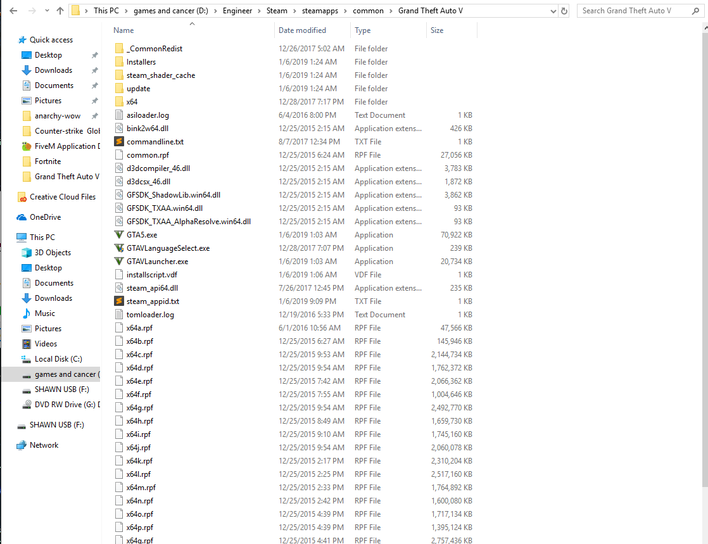Select steam_appid.txt Sublime icon
The height and width of the screenshot is (544, 708).
pos(119,301)
